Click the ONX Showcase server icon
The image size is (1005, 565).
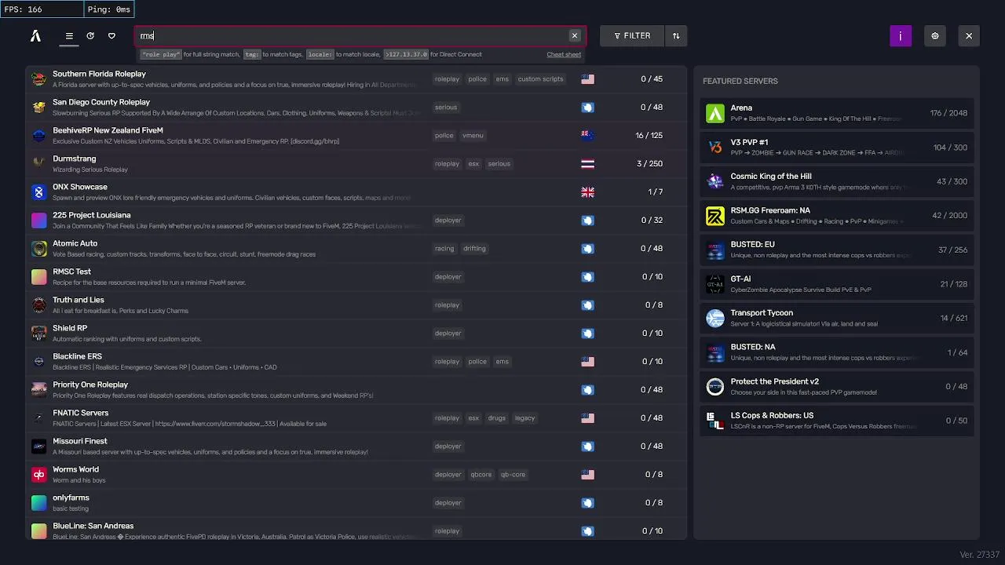(x=39, y=192)
